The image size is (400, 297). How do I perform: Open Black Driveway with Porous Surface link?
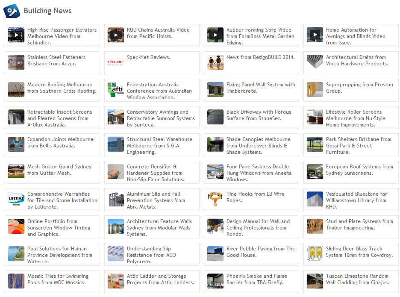(x=259, y=115)
